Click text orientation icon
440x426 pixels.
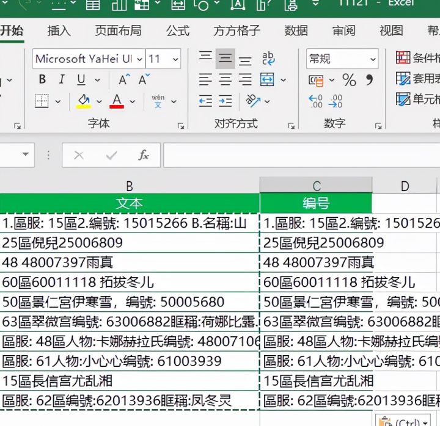pos(253,101)
